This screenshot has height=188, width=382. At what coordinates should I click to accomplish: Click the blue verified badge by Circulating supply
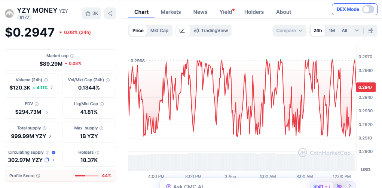tap(54, 153)
